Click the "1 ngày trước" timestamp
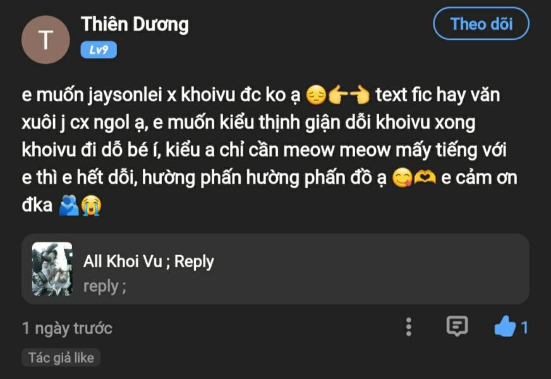The height and width of the screenshot is (379, 551). [x=67, y=328]
